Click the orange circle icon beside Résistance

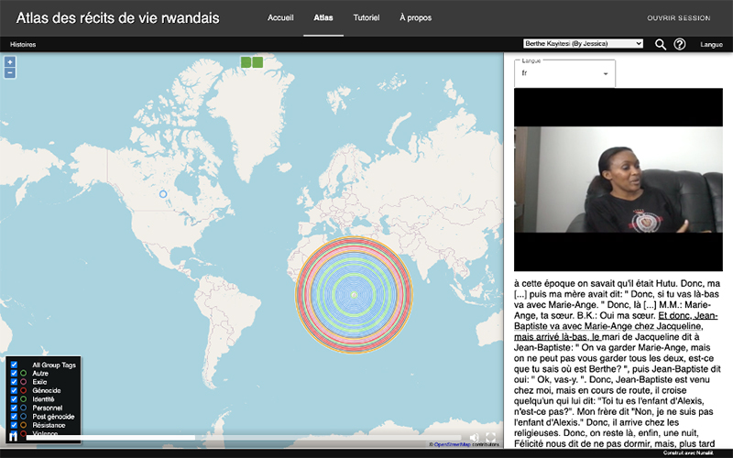pyautogui.click(x=24, y=425)
